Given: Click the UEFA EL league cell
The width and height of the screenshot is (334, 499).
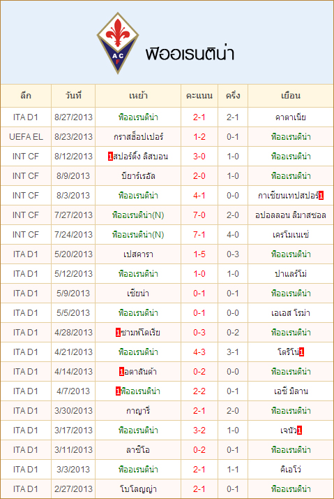Looking at the screenshot, I should (26, 137).
